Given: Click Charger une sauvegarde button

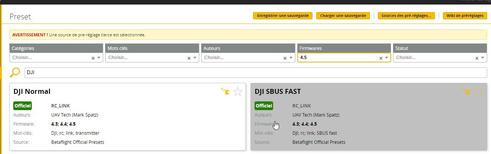Looking at the screenshot, I should coord(343,16).
